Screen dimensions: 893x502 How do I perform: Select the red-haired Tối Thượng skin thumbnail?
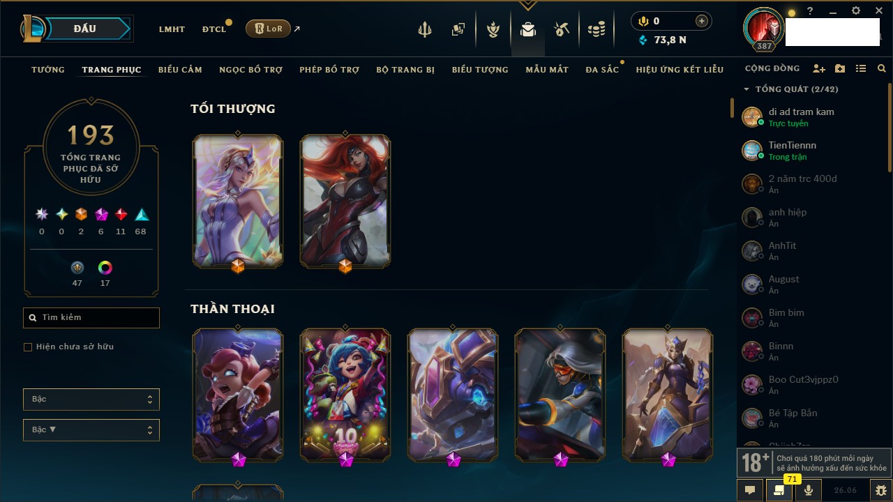click(345, 201)
